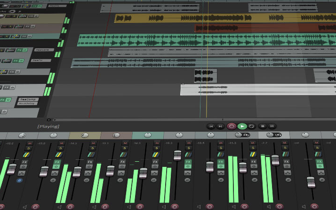Adjust the pan knob on teal mixer channel

click(x=148, y=135)
